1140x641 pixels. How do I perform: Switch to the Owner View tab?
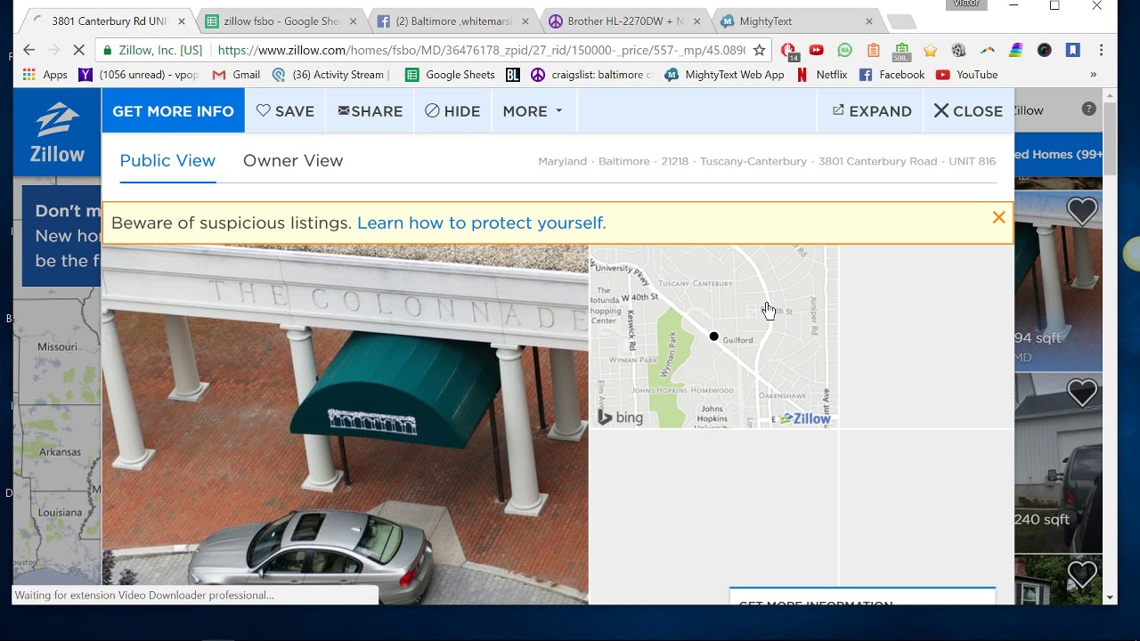tap(293, 161)
